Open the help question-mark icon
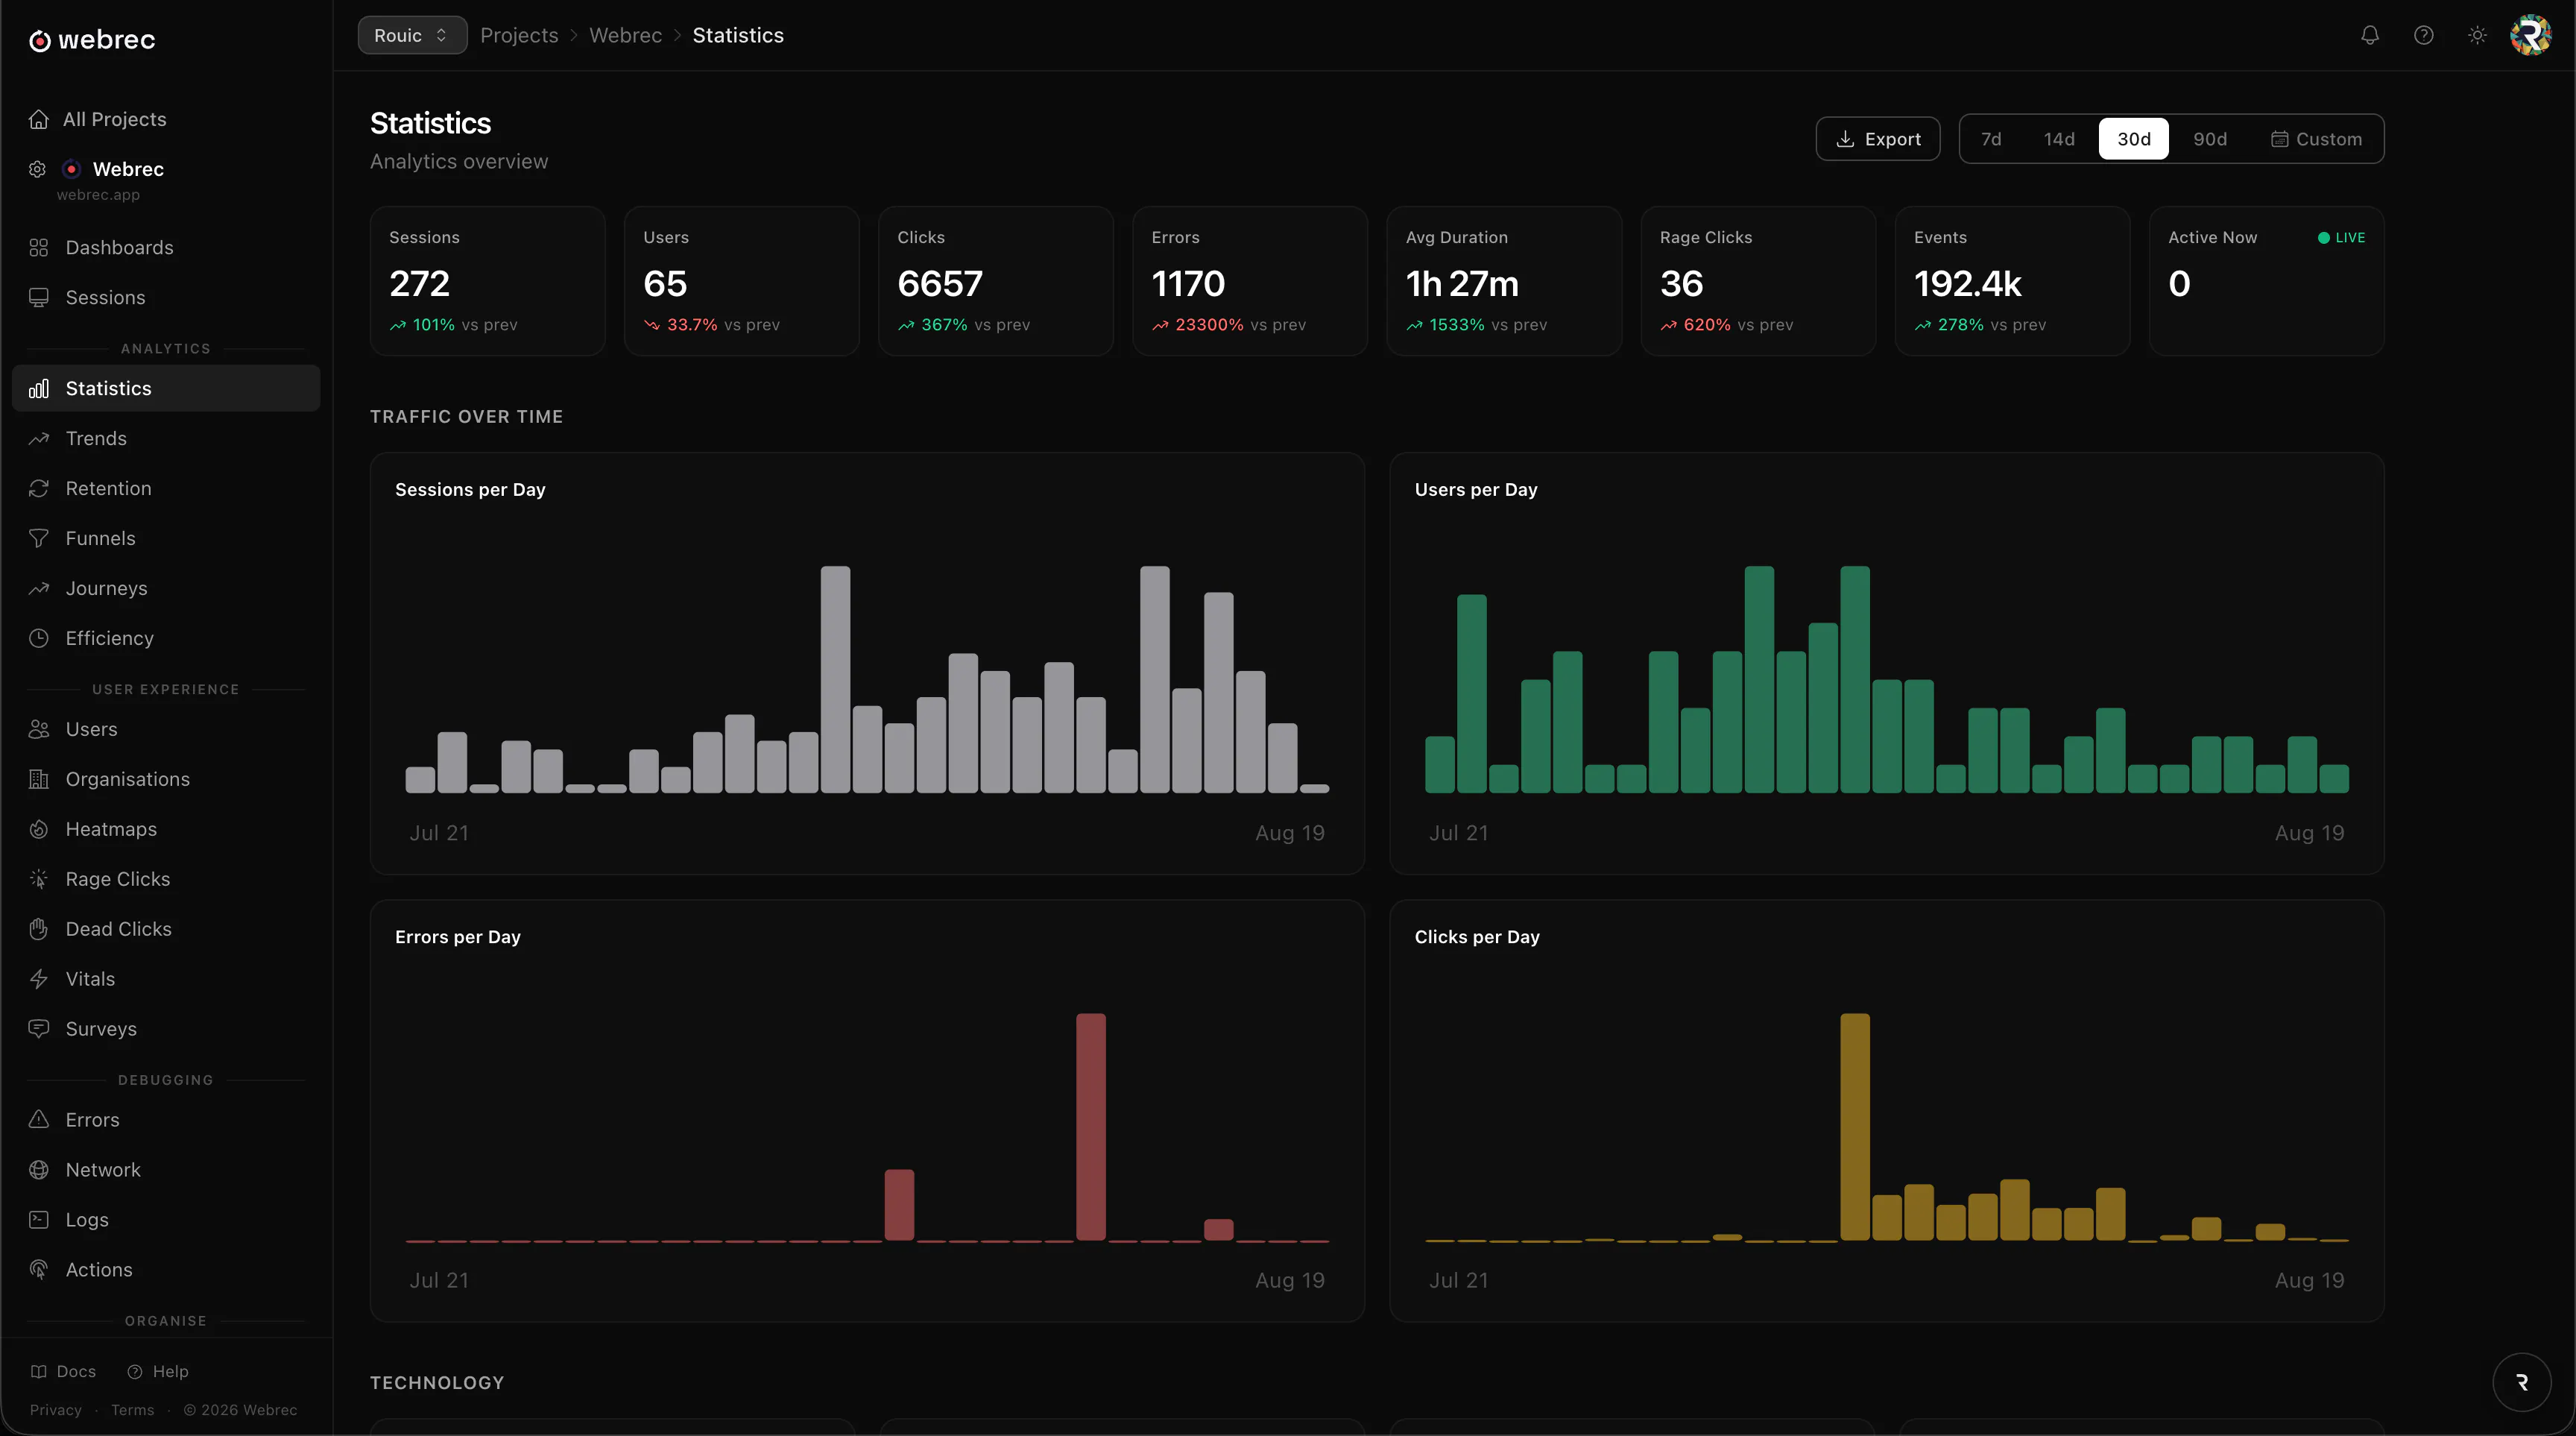The image size is (2576, 1436). point(2423,35)
